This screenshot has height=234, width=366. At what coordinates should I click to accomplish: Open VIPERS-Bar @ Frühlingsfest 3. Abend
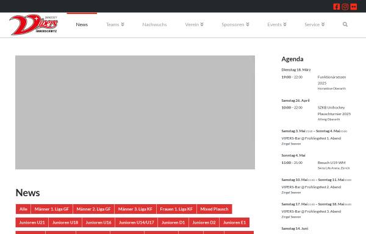pos(311,211)
